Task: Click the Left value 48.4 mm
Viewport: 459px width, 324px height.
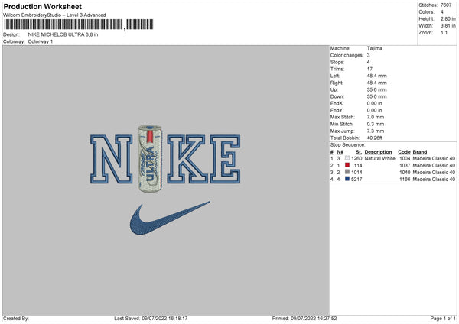Action: click(376, 76)
